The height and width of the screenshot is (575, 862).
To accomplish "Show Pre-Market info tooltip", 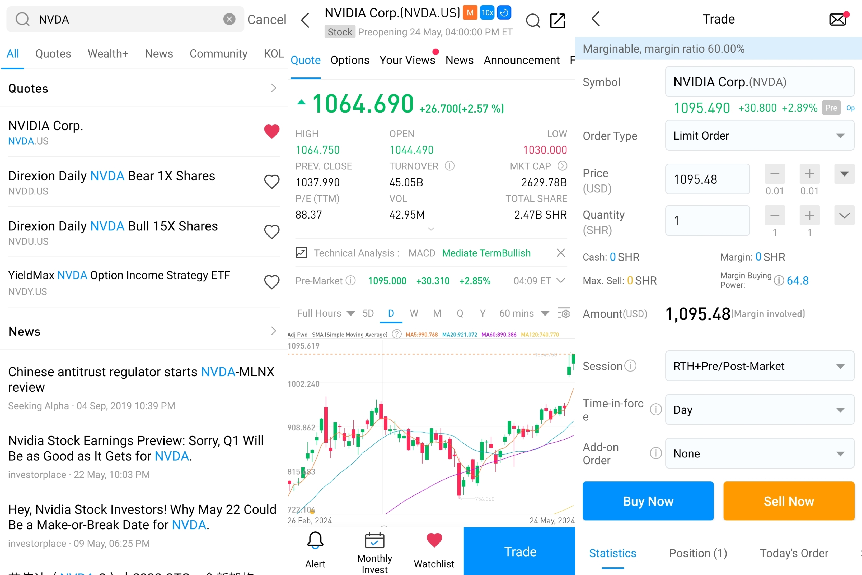I will (x=350, y=281).
